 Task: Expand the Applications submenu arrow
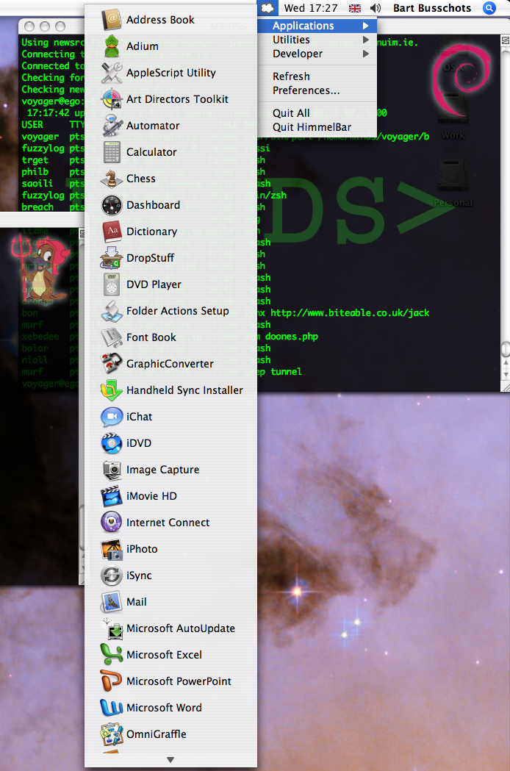point(365,26)
